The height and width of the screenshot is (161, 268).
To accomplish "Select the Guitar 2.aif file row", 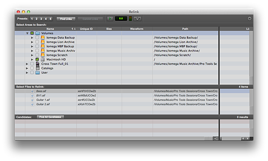I will click(117, 104).
